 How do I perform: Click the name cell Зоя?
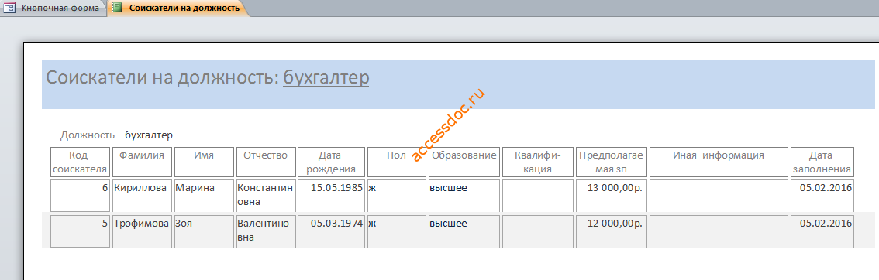tap(204, 231)
